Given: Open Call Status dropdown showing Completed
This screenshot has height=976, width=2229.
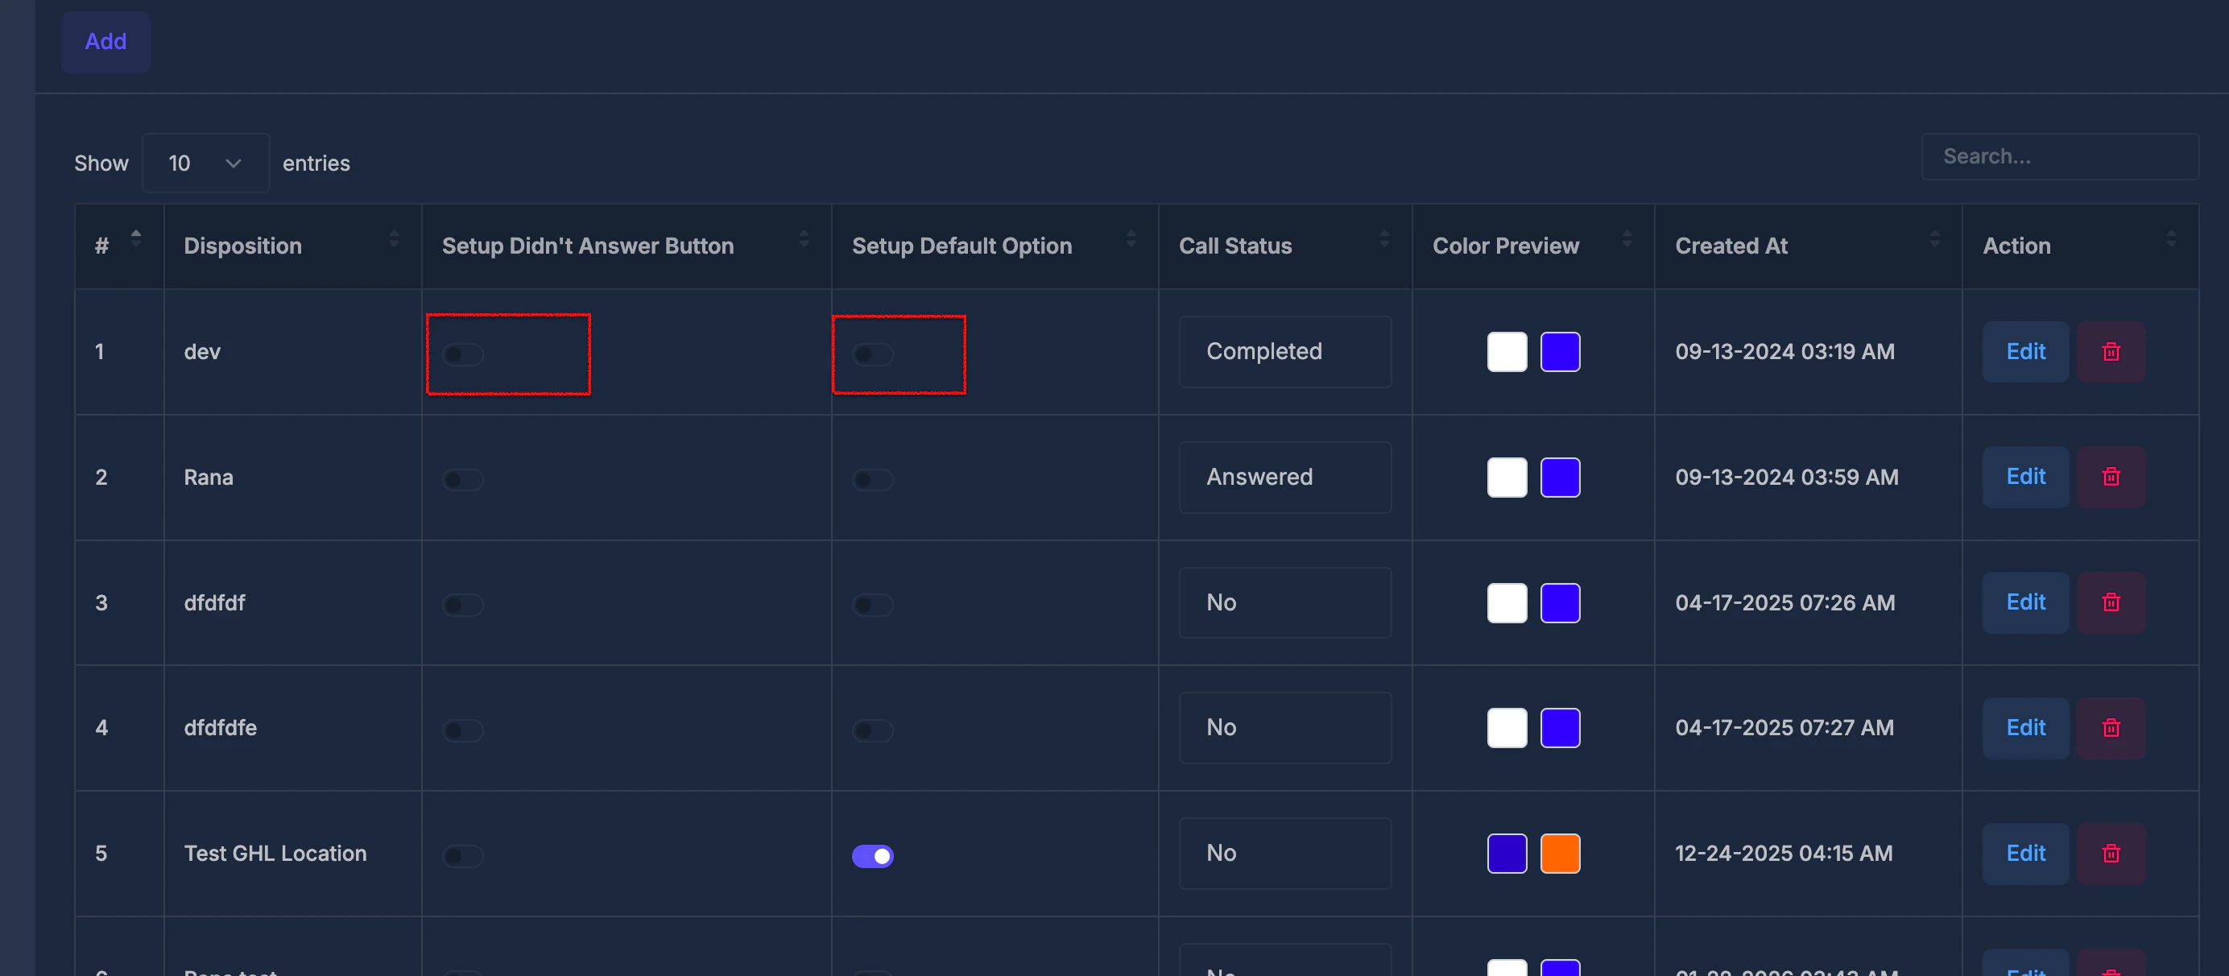Looking at the screenshot, I should tap(1284, 351).
